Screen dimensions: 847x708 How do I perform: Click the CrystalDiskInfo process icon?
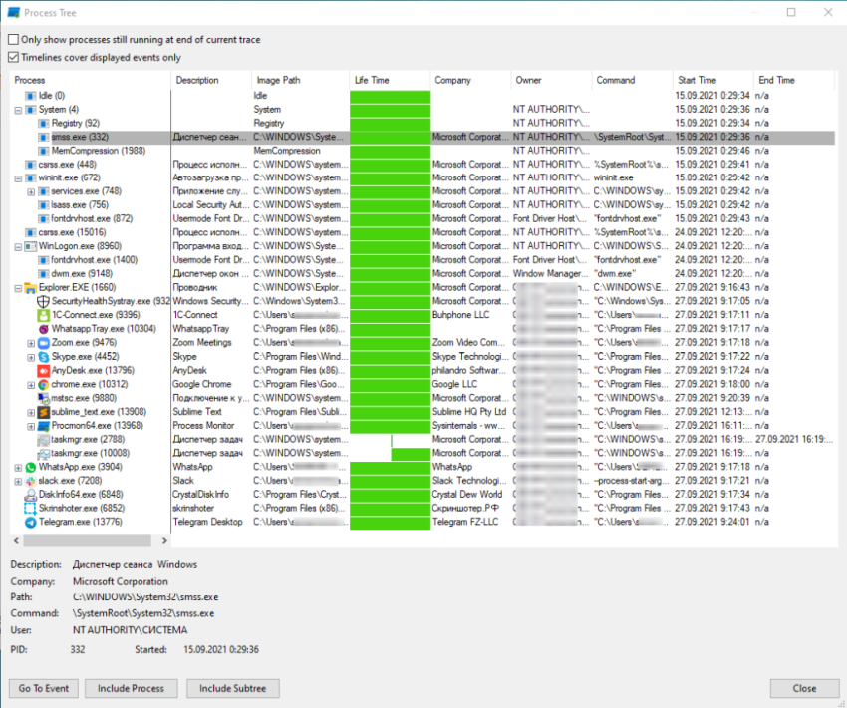[x=32, y=494]
